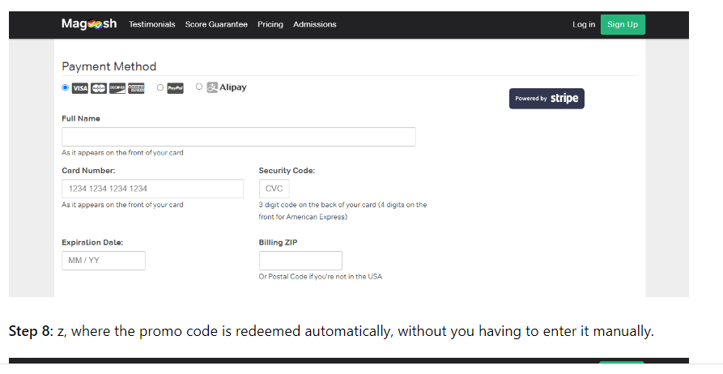This screenshot has height=374, width=723.
Task: Go to the Log in link
Action: coord(584,24)
